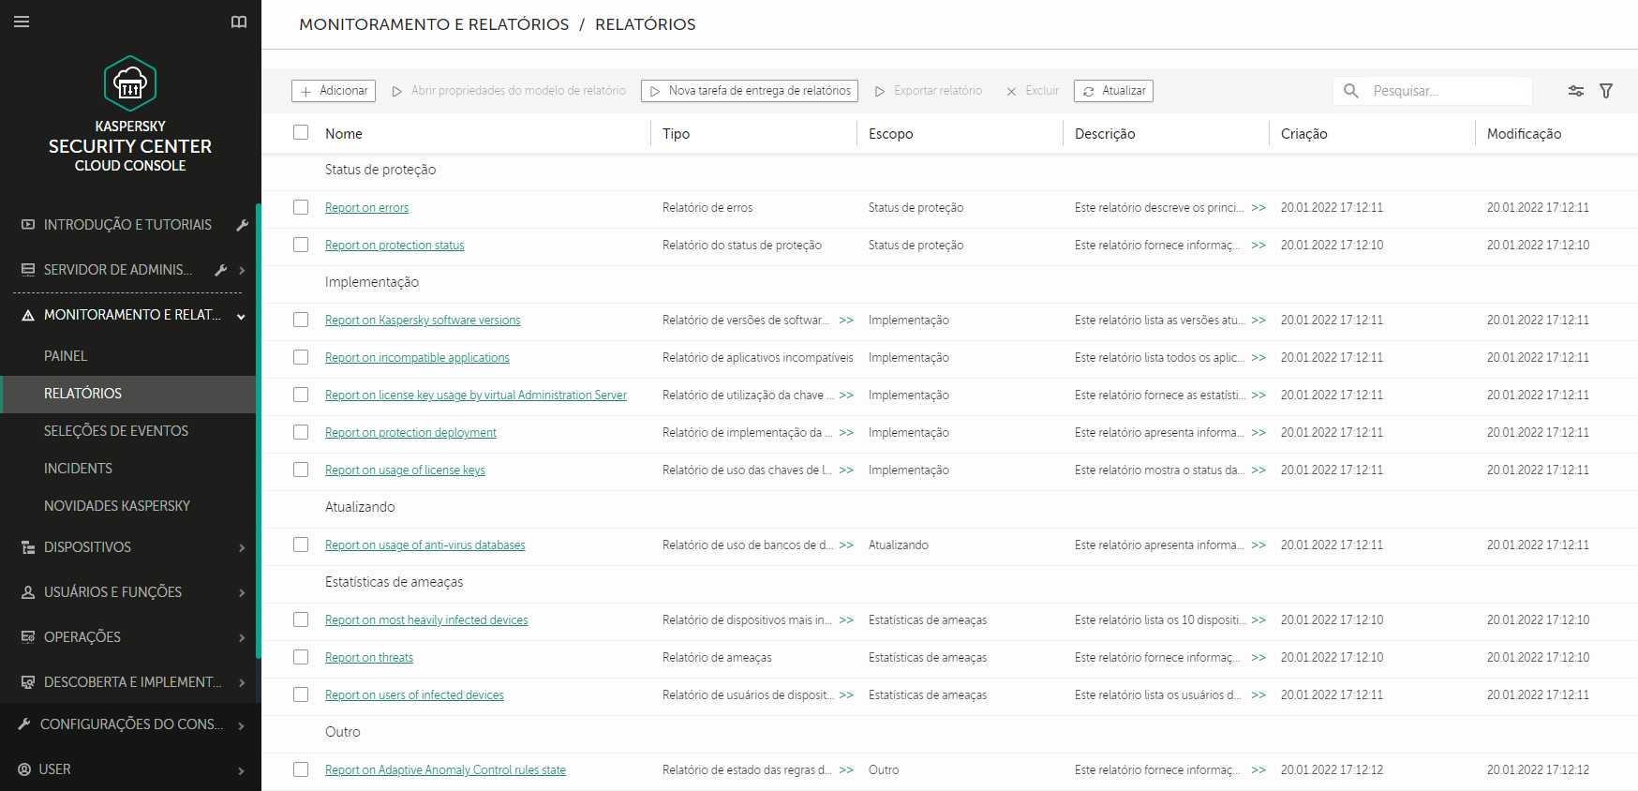This screenshot has width=1638, height=791.
Task: Open the Report on protection deployment link
Action: pyautogui.click(x=410, y=433)
